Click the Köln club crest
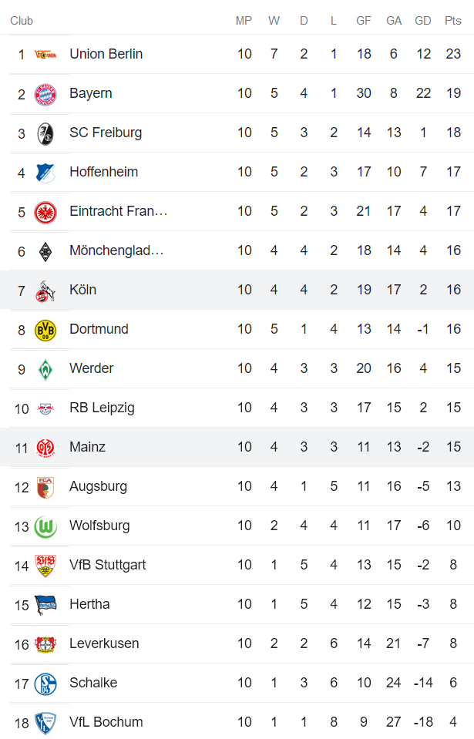Image resolution: width=474 pixels, height=739 pixels. click(45, 290)
